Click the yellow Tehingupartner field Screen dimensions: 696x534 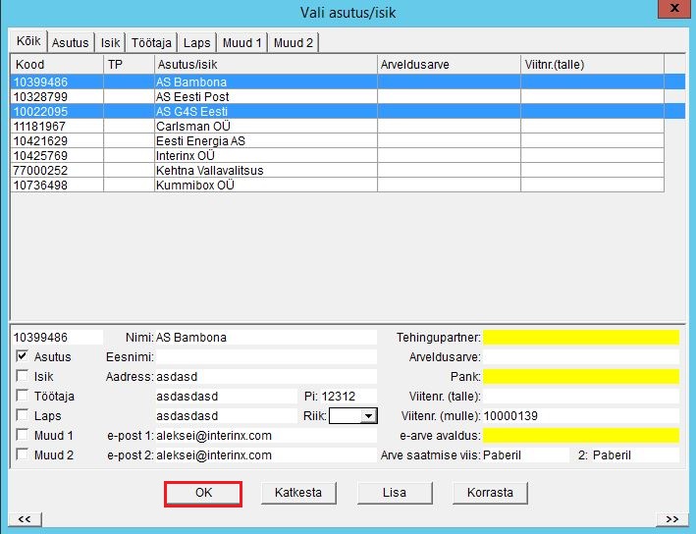580,338
